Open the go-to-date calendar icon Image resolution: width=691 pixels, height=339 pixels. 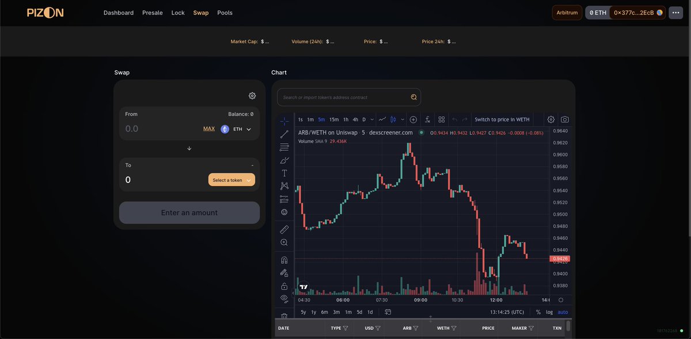click(x=388, y=312)
